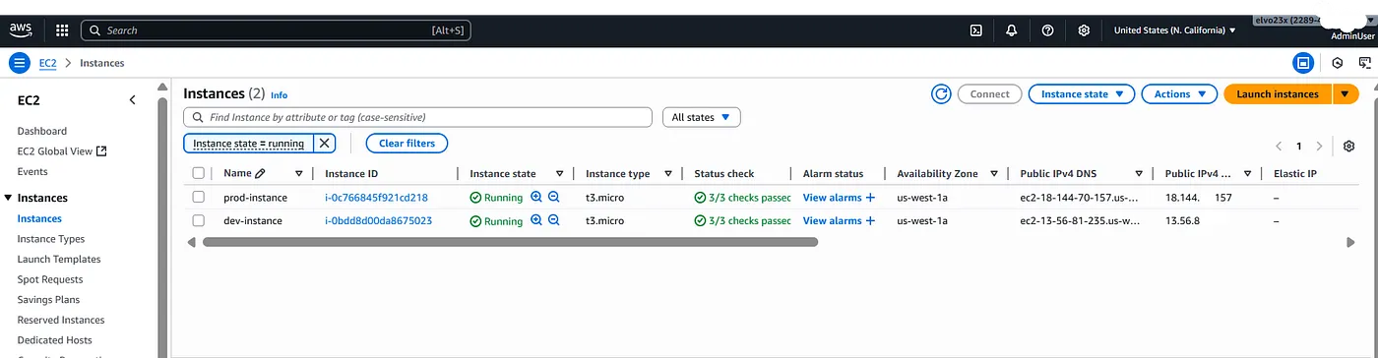The width and height of the screenshot is (1378, 358).
Task: Zoom out filter on prod-instance state
Action: coord(554,197)
